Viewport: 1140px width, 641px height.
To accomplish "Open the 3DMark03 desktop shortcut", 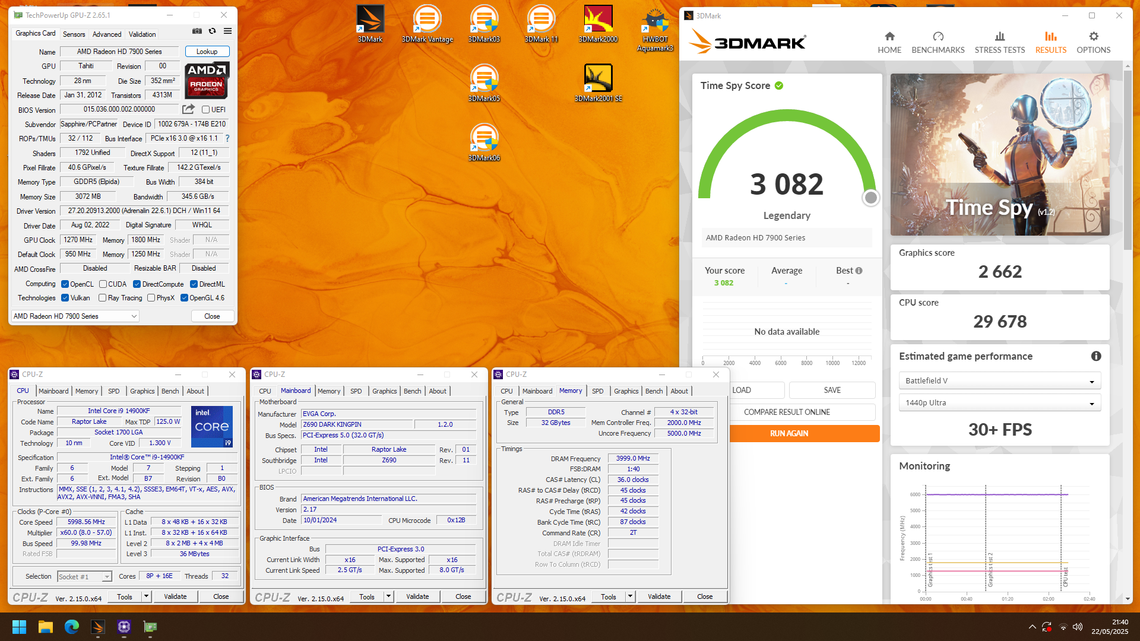I will (x=484, y=24).
